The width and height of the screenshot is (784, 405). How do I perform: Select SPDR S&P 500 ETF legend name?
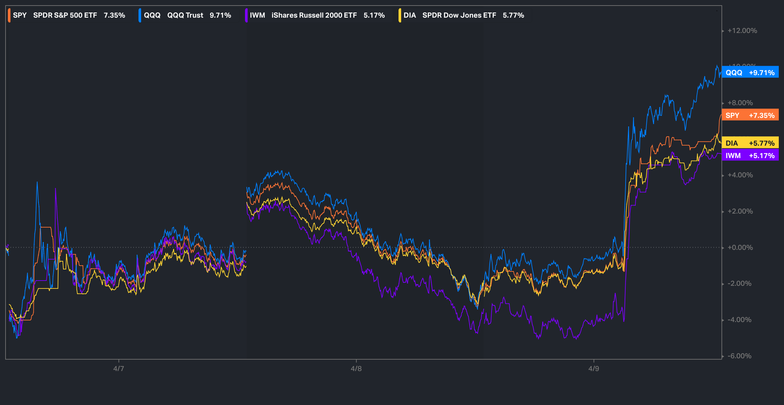65,15
